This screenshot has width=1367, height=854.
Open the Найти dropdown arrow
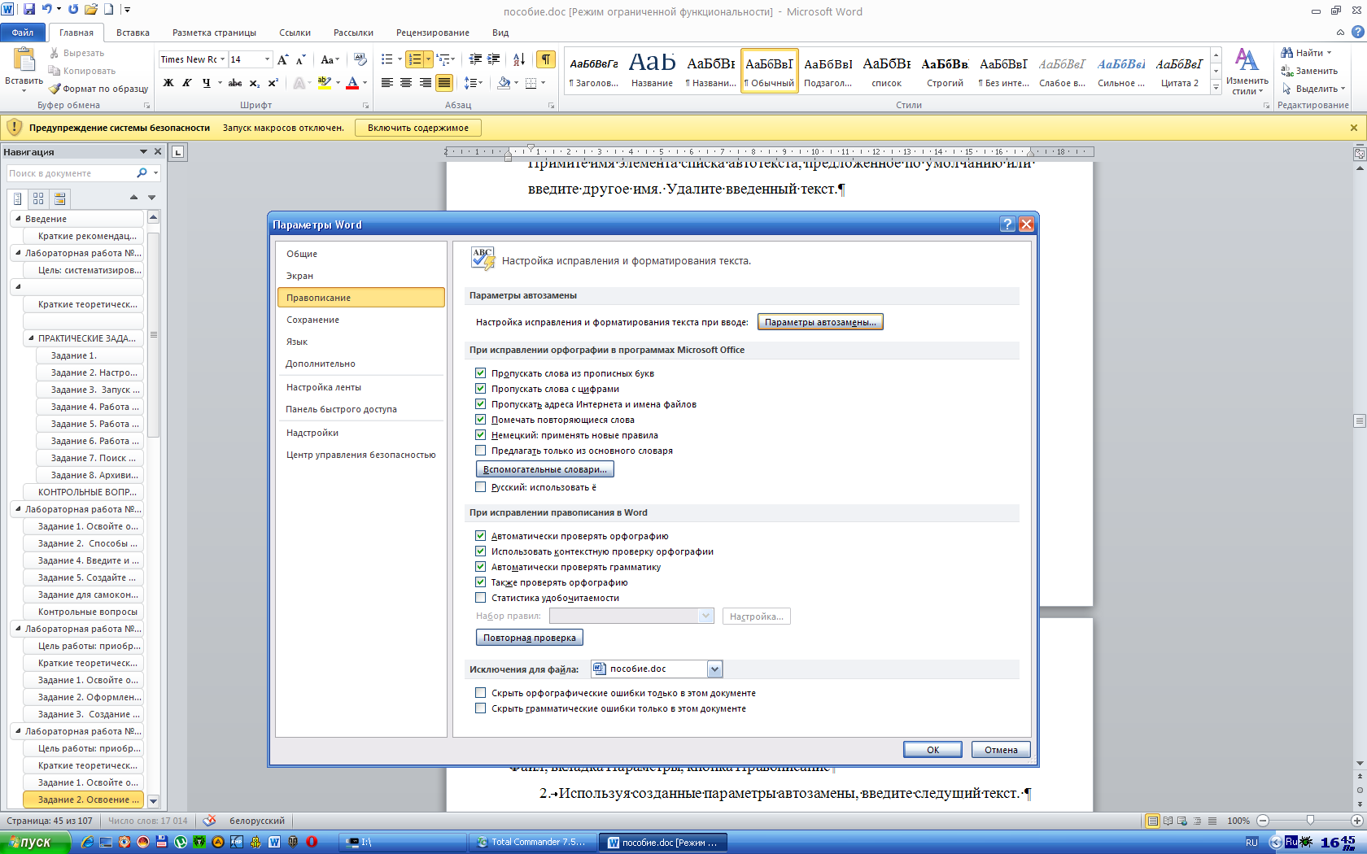click(1329, 53)
